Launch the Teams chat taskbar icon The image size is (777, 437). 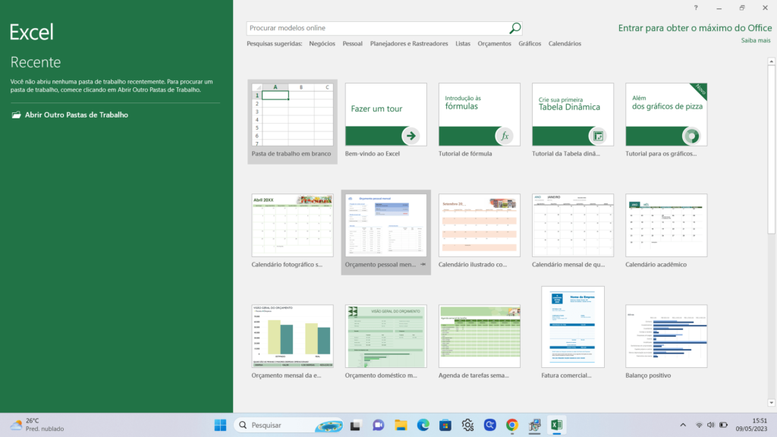378,425
